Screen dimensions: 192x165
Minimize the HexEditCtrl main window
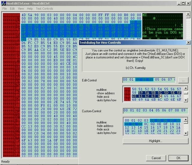point(179,3)
